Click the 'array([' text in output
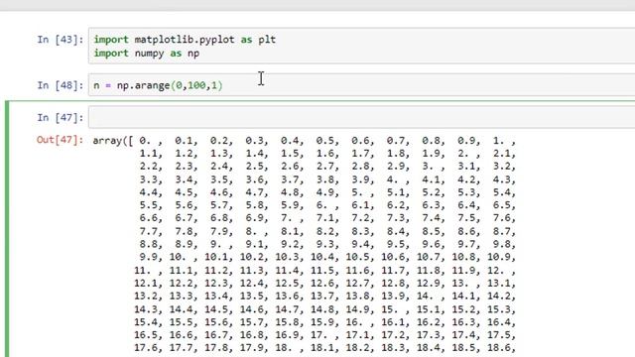 [x=112, y=141]
